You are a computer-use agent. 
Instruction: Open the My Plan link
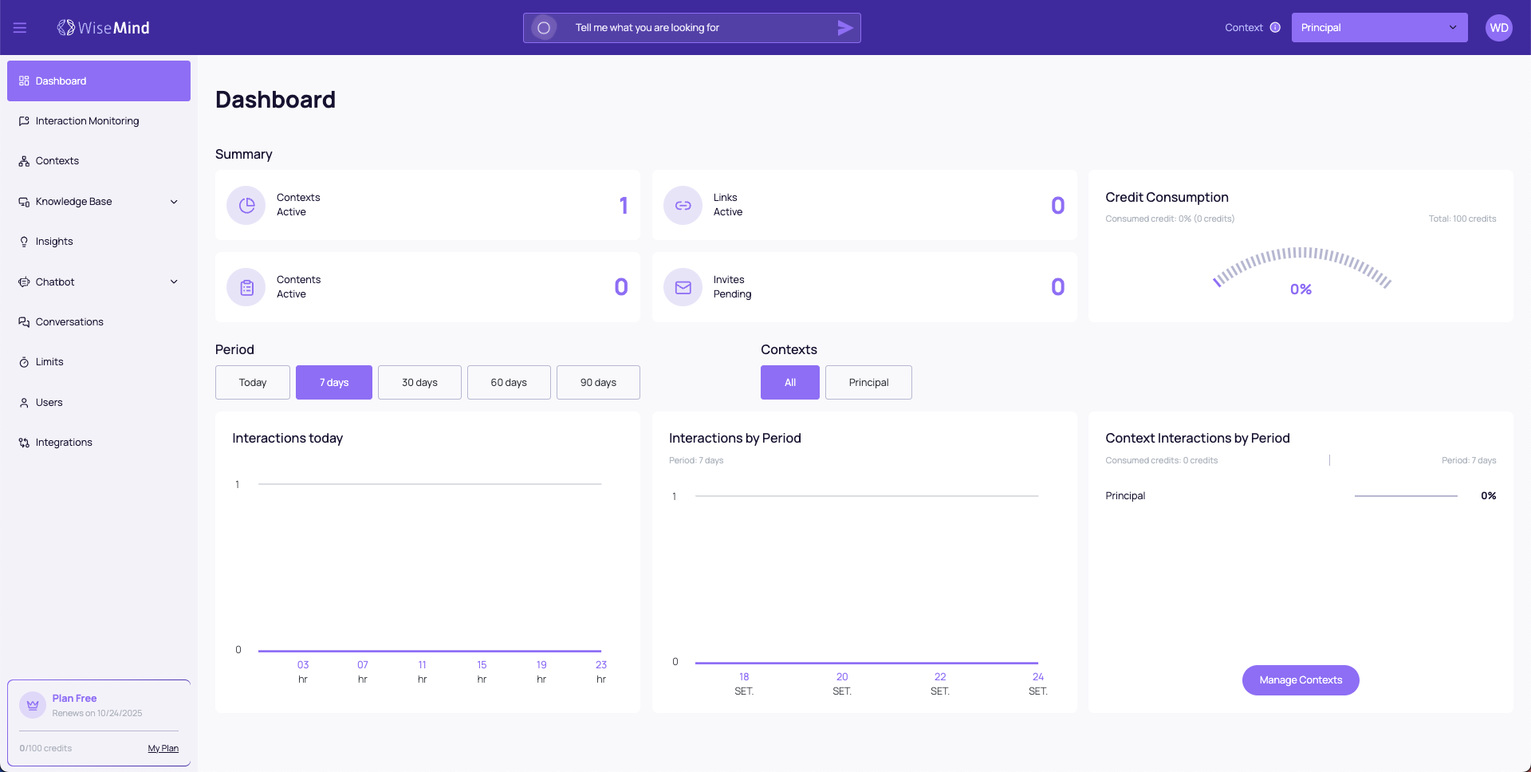pos(163,749)
